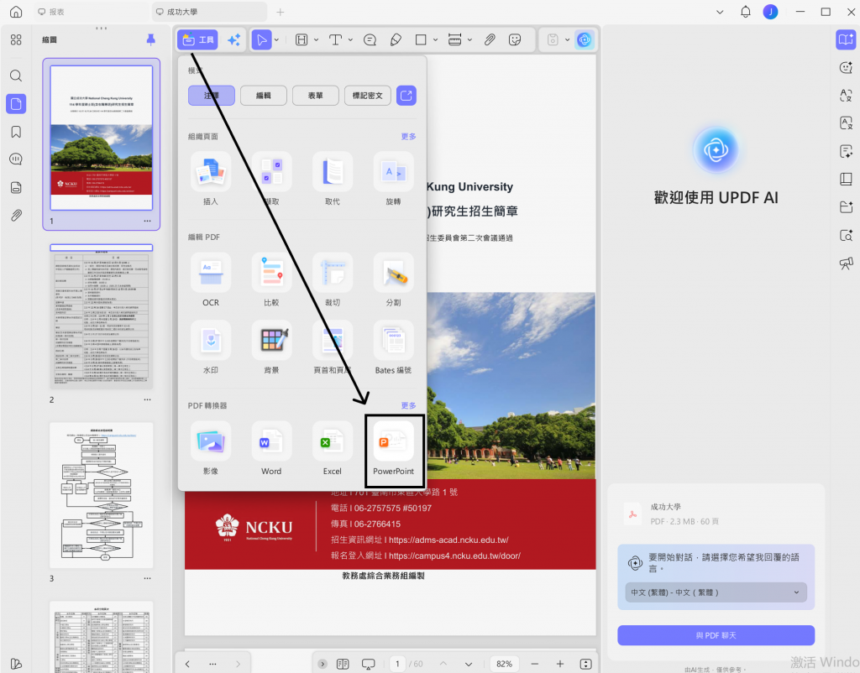The image size is (860, 673).
Task: Expand the cursor tool dropdown arrow
Action: [277, 40]
